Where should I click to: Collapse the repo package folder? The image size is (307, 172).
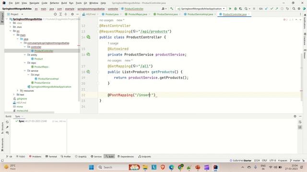[x=25, y=63]
